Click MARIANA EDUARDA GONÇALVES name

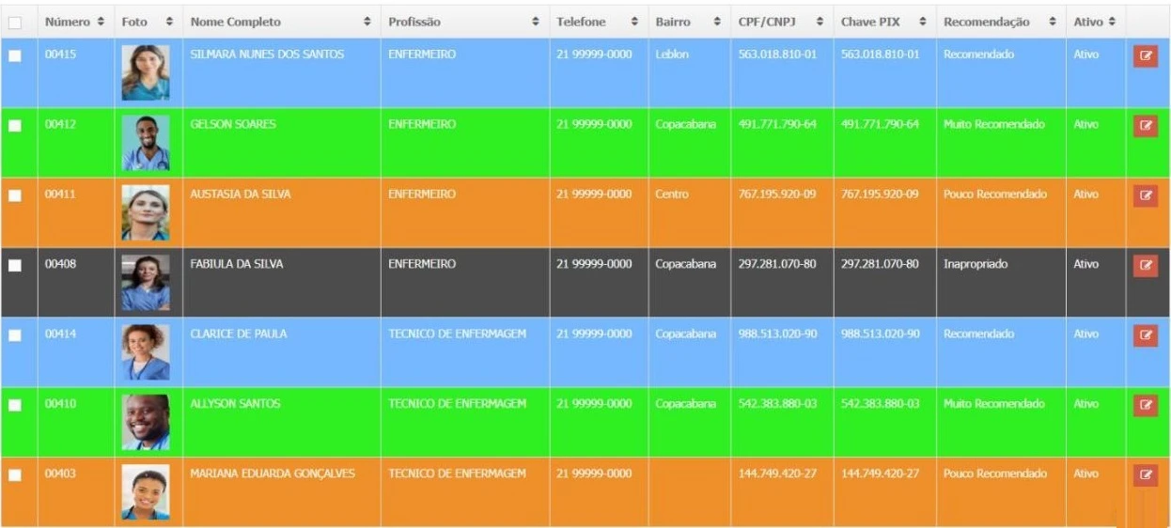[x=273, y=474]
